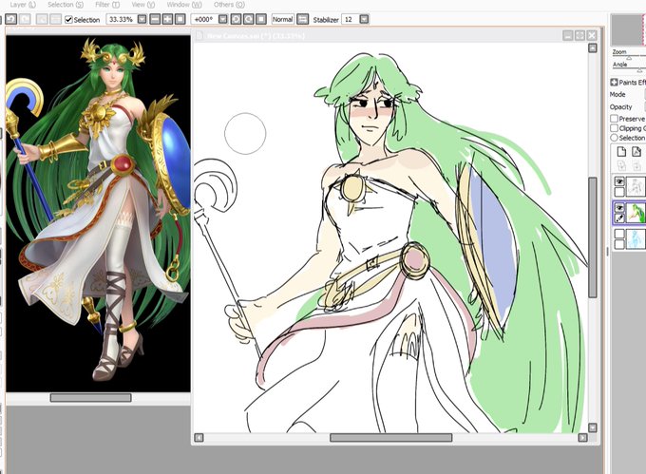The image size is (646, 474).
Task: Open the zoom percentage dropdown
Action: point(142,19)
